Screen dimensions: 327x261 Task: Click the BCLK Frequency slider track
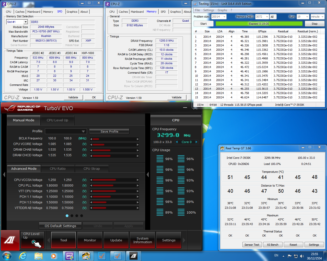114,139
